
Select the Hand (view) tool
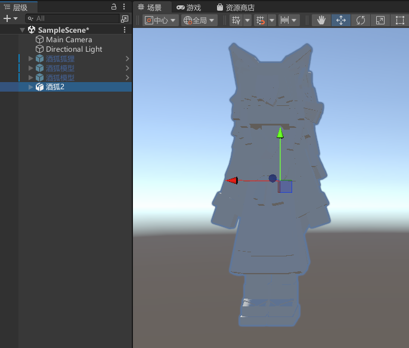pyautogui.click(x=321, y=20)
